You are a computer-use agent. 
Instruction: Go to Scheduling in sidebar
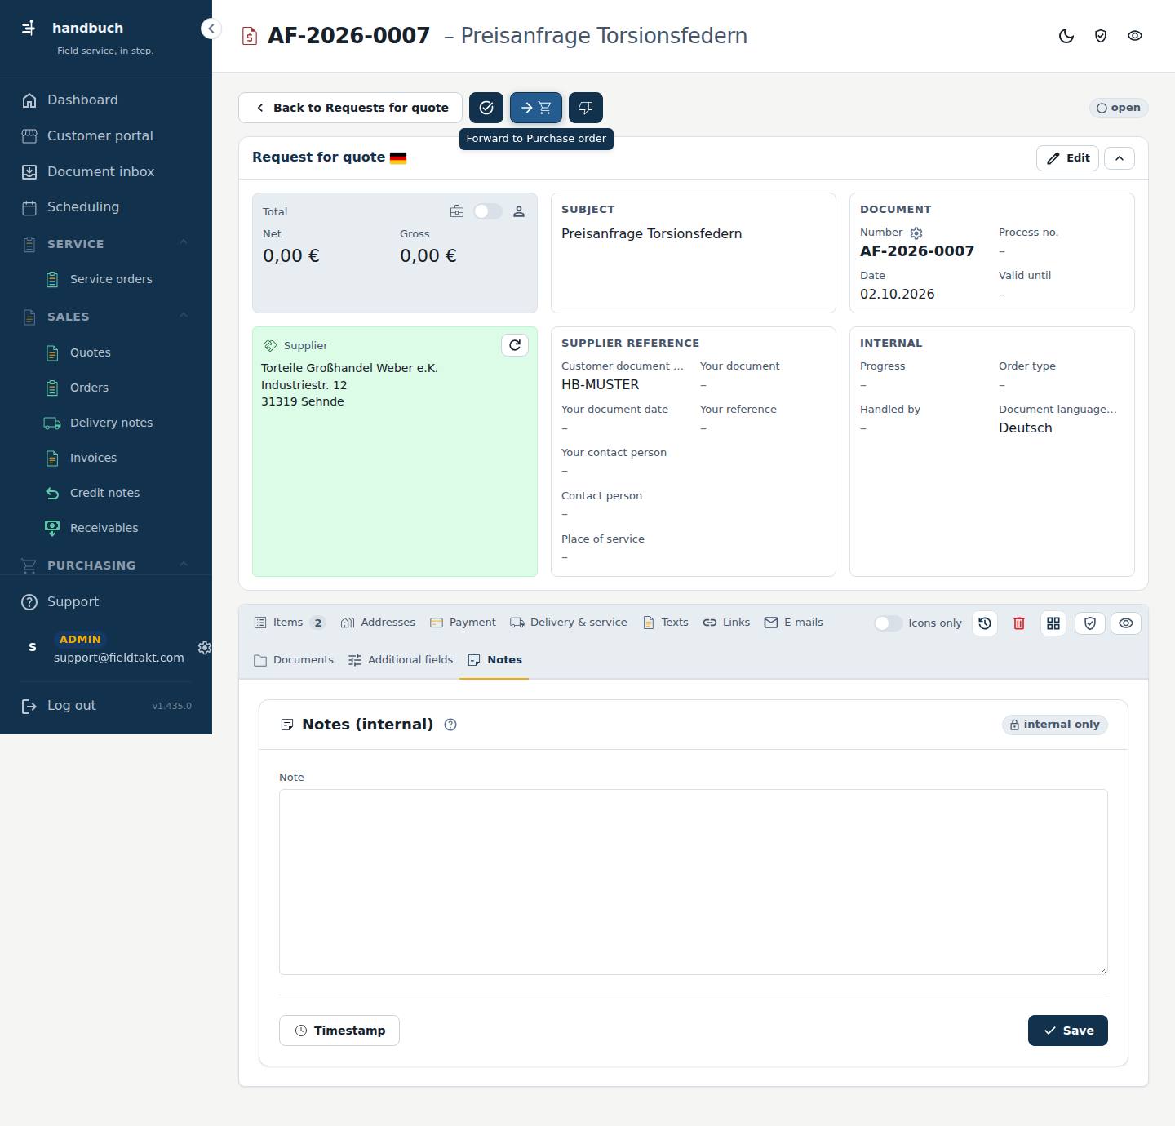point(106,206)
